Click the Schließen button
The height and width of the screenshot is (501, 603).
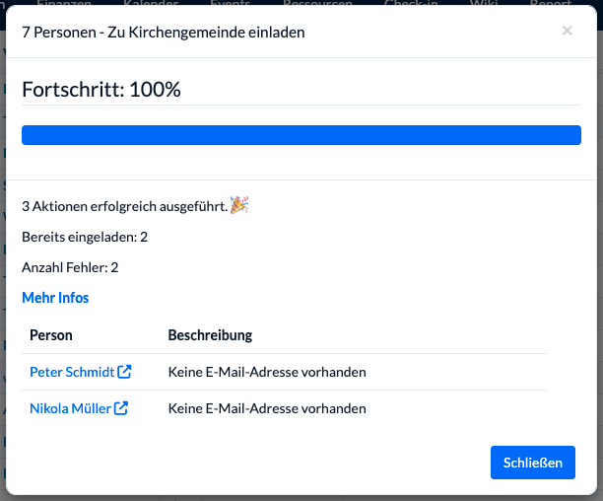pos(532,463)
